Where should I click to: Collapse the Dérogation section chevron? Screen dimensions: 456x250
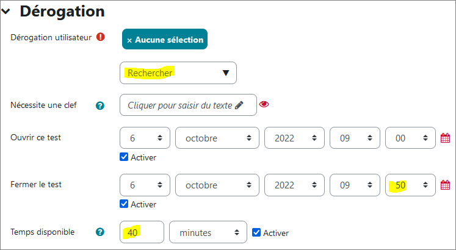tap(6, 12)
